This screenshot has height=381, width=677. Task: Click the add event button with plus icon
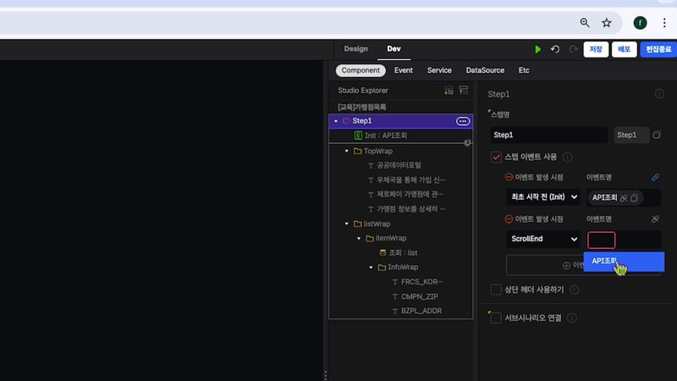point(544,265)
